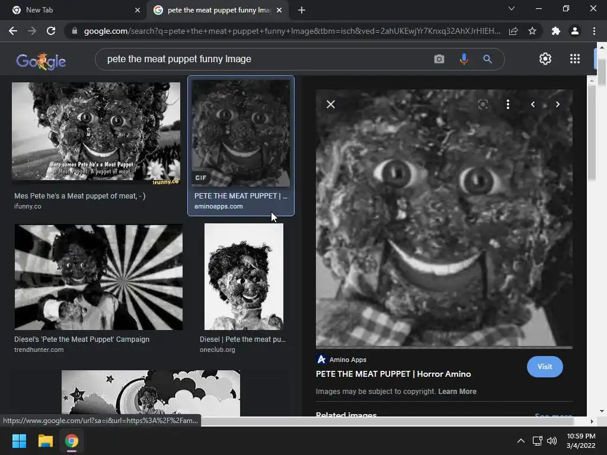Search by image using camera icon
The width and height of the screenshot is (607, 455).
coord(439,59)
